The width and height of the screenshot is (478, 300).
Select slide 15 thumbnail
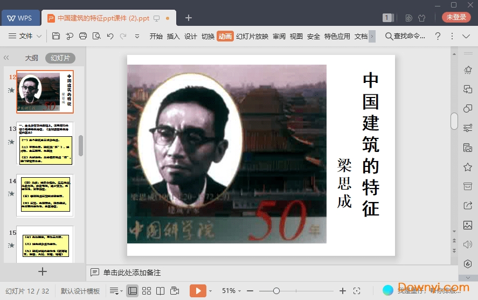coord(45,245)
